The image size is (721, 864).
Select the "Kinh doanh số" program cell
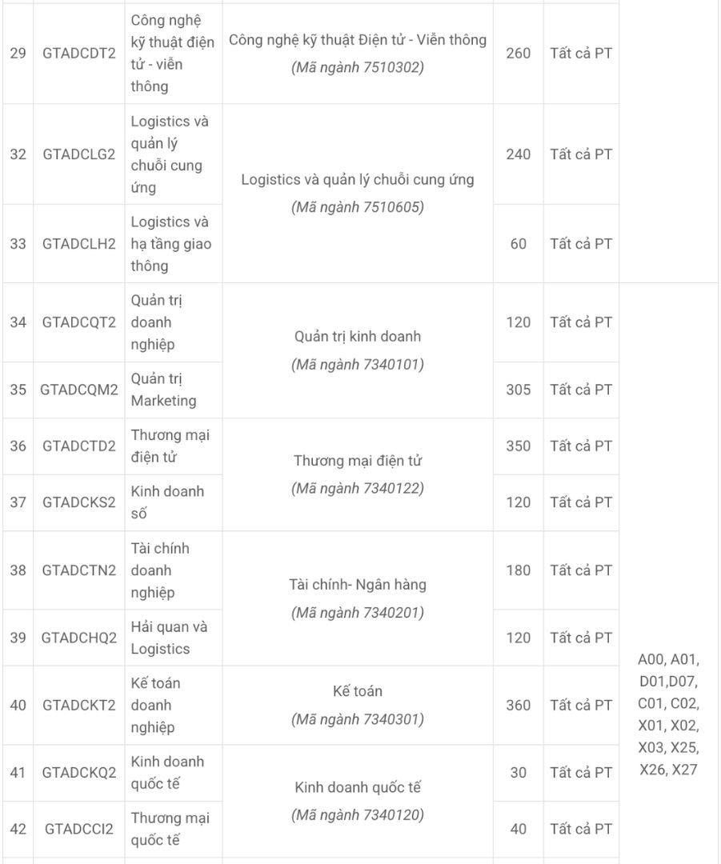click(x=172, y=502)
